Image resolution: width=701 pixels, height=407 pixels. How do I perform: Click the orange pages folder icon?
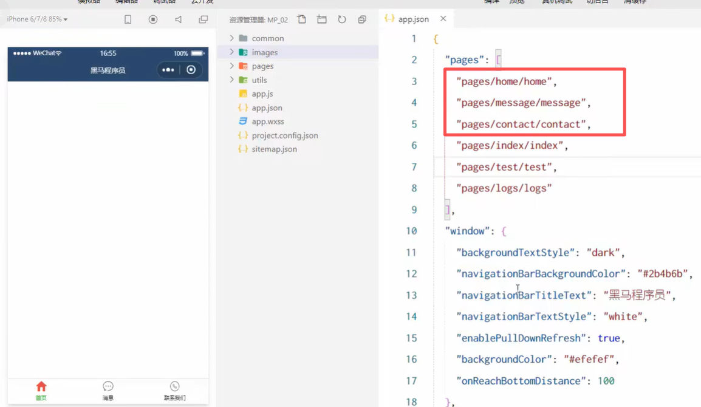(243, 66)
